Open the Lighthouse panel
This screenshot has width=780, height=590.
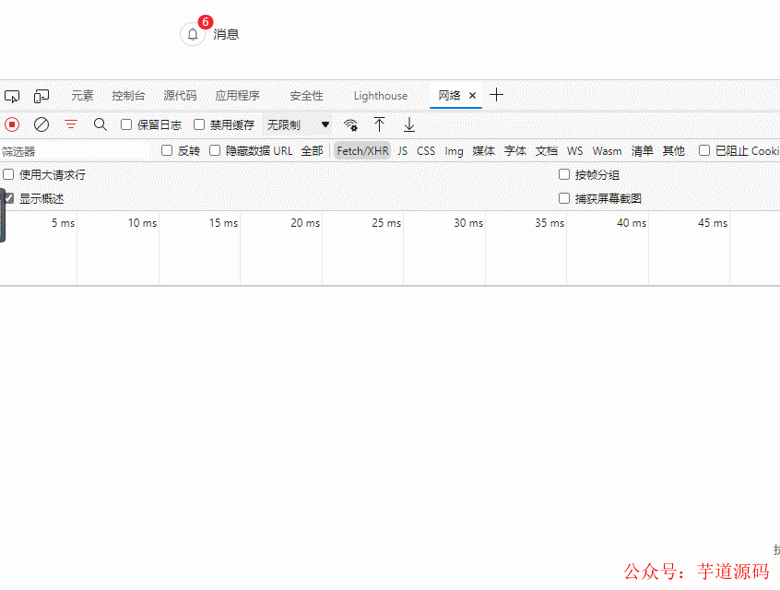[380, 95]
